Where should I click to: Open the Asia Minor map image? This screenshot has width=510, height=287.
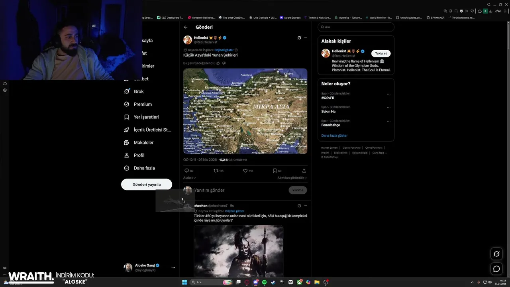[x=245, y=111]
